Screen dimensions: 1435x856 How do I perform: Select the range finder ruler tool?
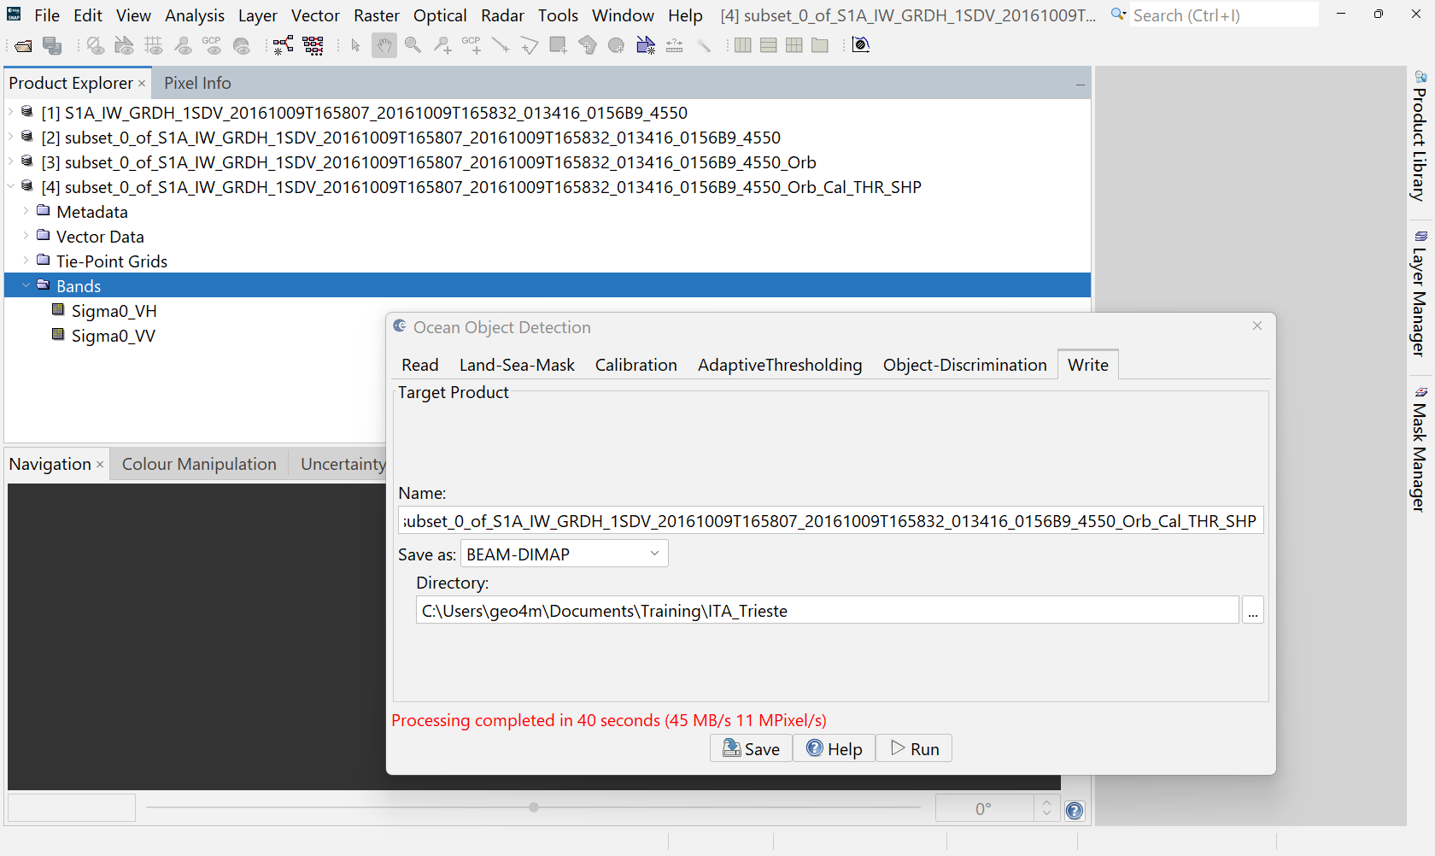coord(675,46)
